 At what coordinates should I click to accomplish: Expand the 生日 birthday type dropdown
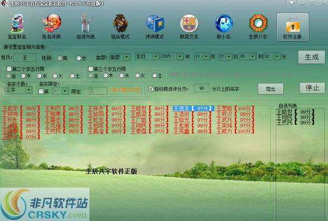(x=155, y=56)
